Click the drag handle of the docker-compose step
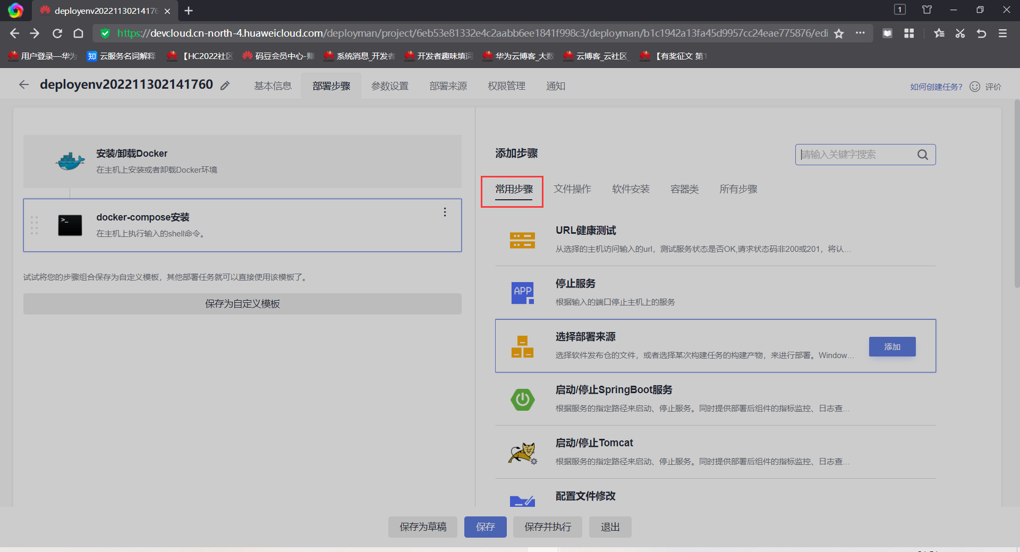Screen dimensions: 1020x552 [35, 225]
